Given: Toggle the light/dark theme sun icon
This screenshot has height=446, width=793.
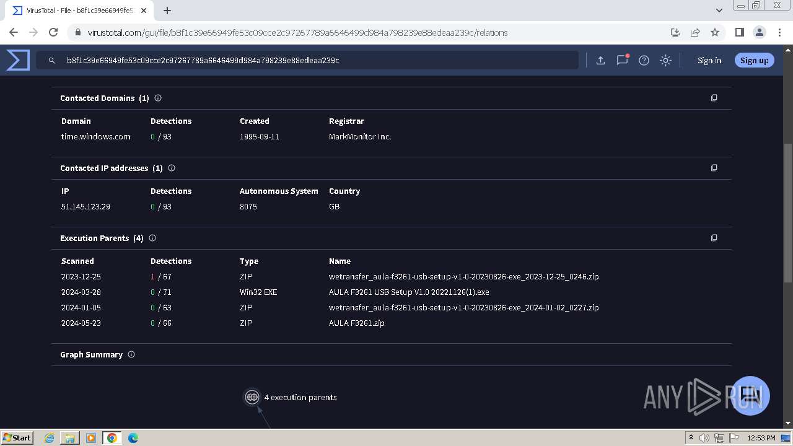Looking at the screenshot, I should 665,60.
